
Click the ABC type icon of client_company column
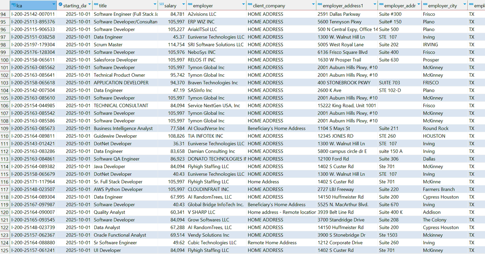coord(250,5)
